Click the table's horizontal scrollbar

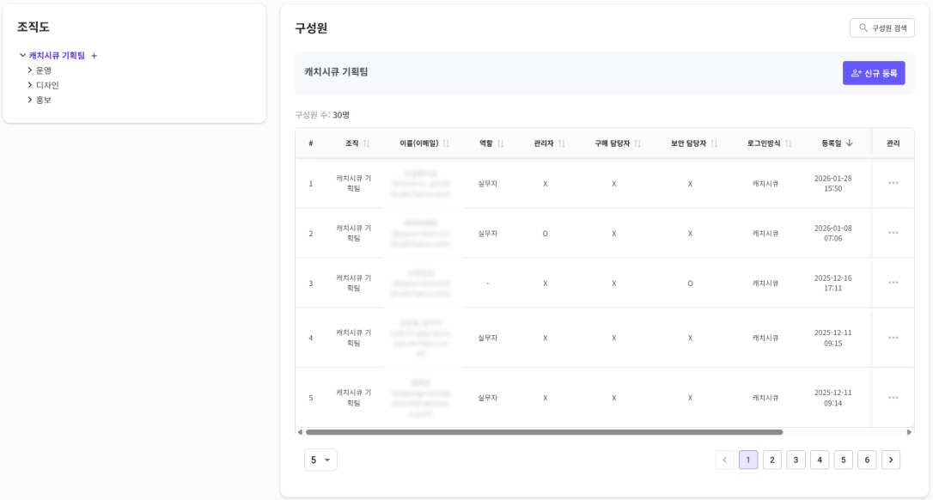[544, 432]
